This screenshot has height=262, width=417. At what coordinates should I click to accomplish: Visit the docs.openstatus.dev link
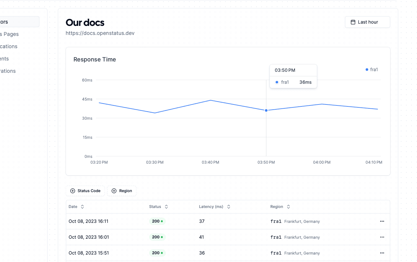pos(100,33)
